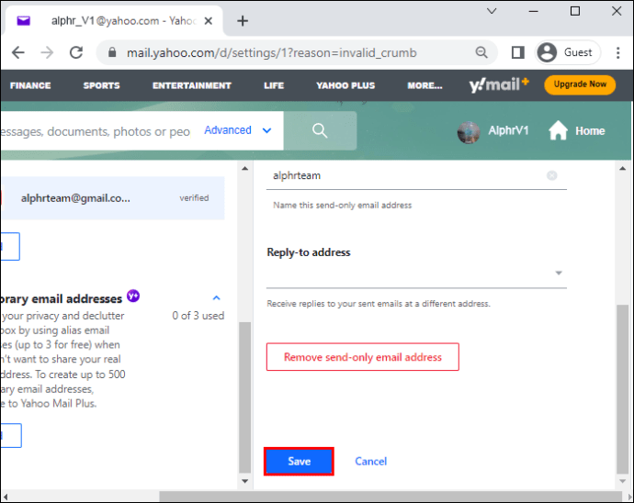Click the AlphrV1 account name

pyautogui.click(x=508, y=130)
